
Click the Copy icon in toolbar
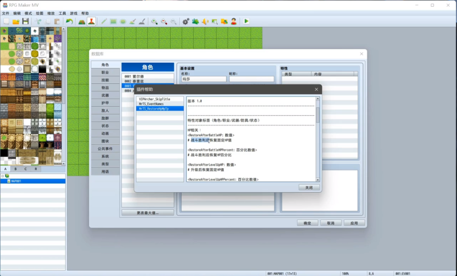pyautogui.click(x=47, y=21)
